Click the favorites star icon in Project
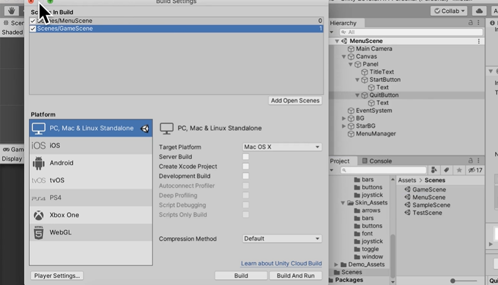Viewport: 498px width, 285px height. (x=459, y=170)
